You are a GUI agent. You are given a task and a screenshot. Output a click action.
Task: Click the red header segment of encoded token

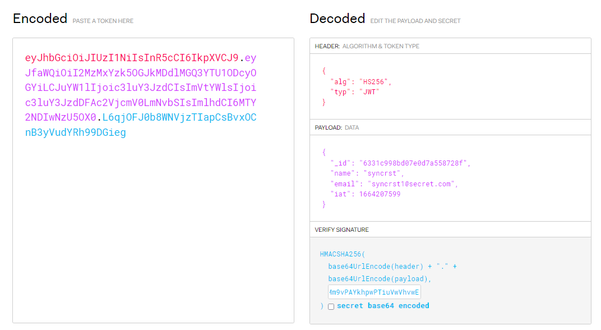tap(132, 58)
